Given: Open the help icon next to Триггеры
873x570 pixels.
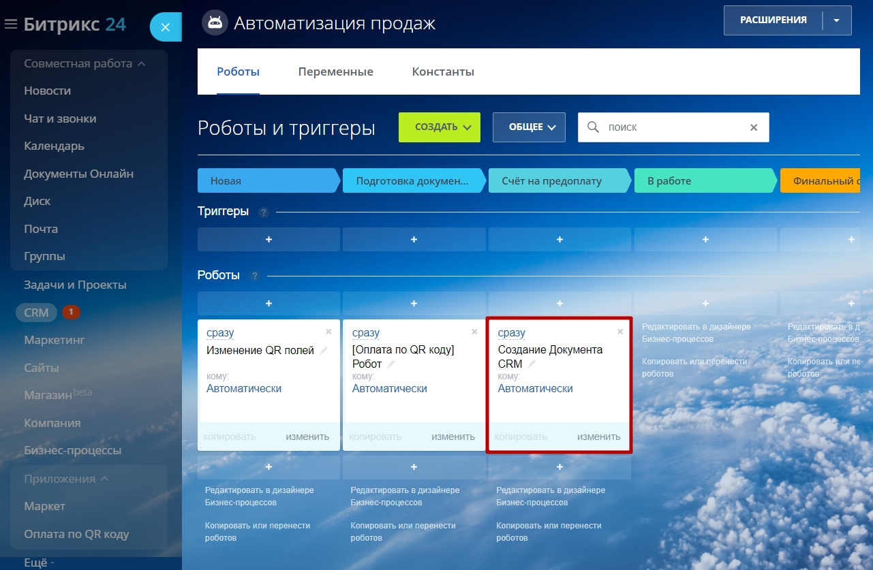Looking at the screenshot, I should [264, 212].
